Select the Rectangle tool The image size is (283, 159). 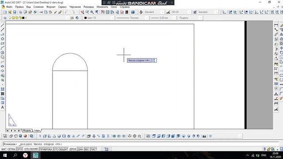2,43
